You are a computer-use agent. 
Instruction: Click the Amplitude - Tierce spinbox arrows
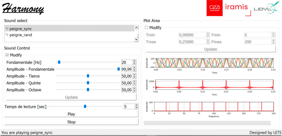tap(134, 76)
